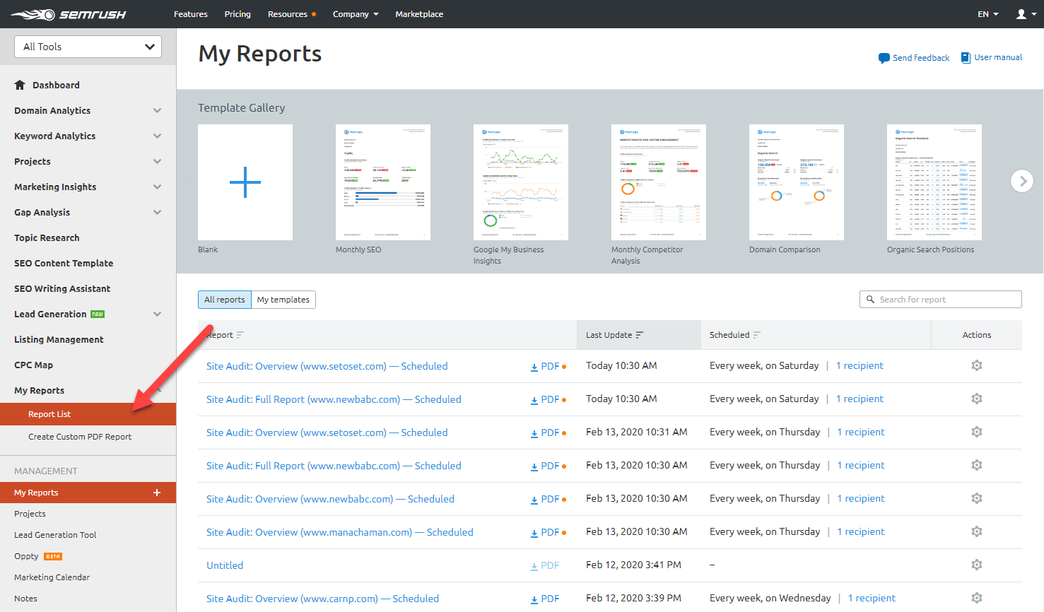Click the plus icon next to My Reports
Screen dimensions: 1044x612
coord(156,493)
